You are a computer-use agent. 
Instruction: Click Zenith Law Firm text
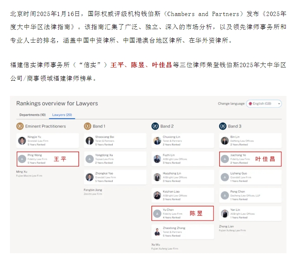point(93,194)
